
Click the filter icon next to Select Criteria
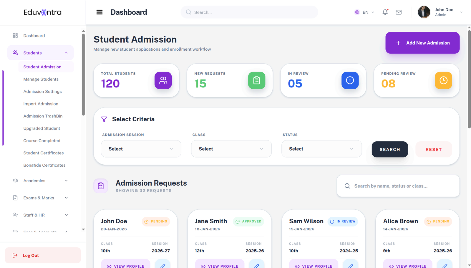click(x=104, y=119)
